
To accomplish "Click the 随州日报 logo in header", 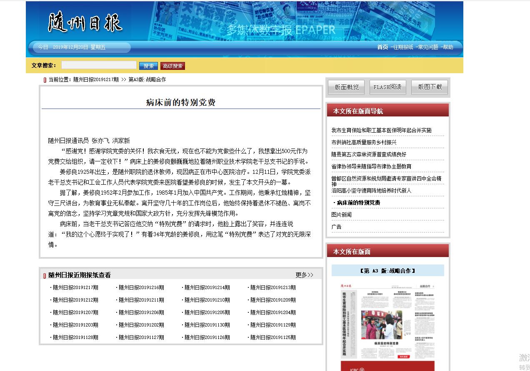I will click(85, 22).
